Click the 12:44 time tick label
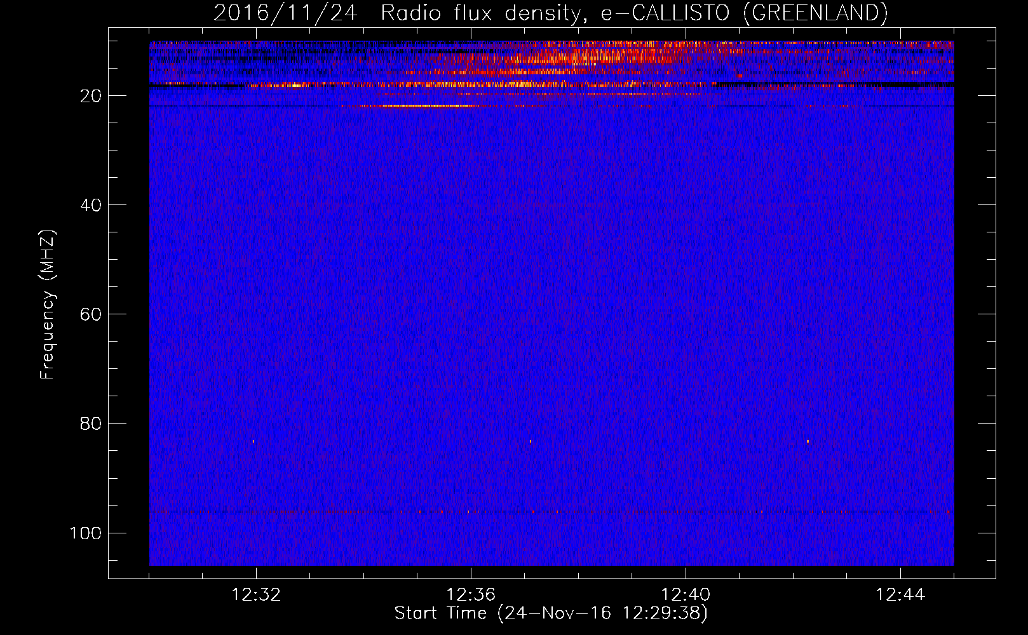Viewport: 1028px width, 635px height. click(x=900, y=595)
